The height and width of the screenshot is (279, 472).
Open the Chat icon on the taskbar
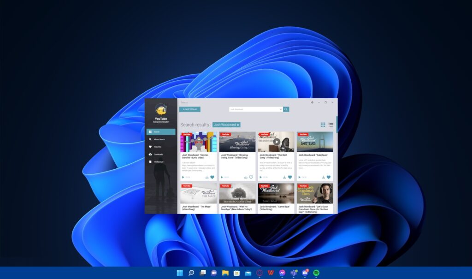(214, 273)
